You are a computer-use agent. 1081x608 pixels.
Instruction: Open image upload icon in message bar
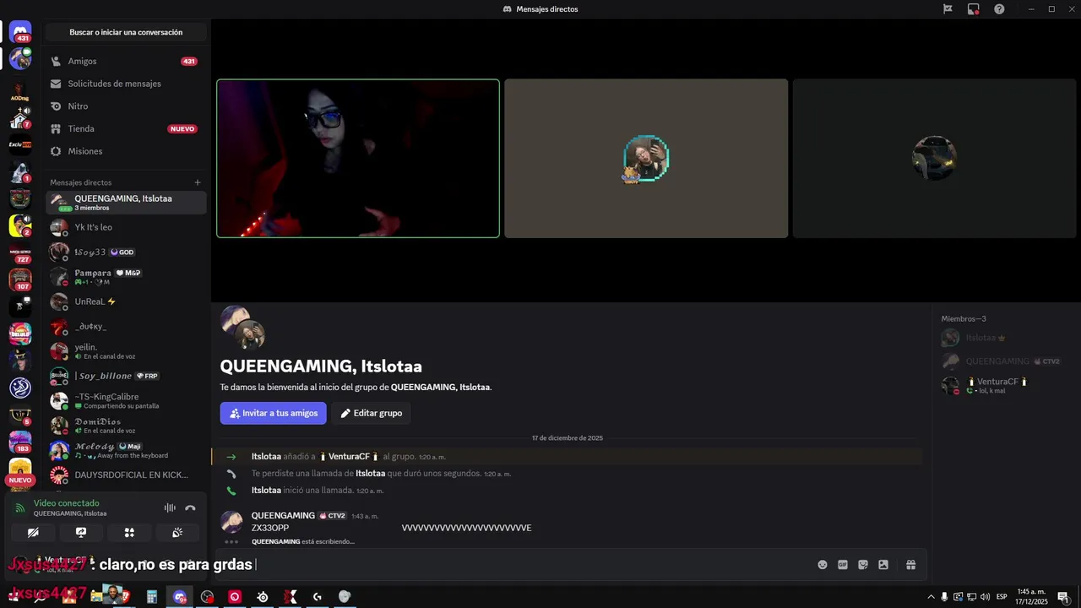883,565
